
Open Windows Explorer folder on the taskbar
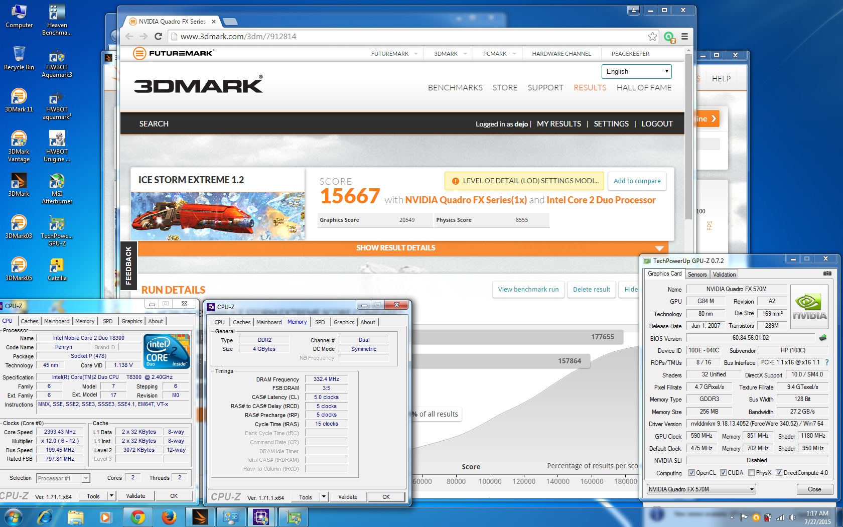click(75, 516)
